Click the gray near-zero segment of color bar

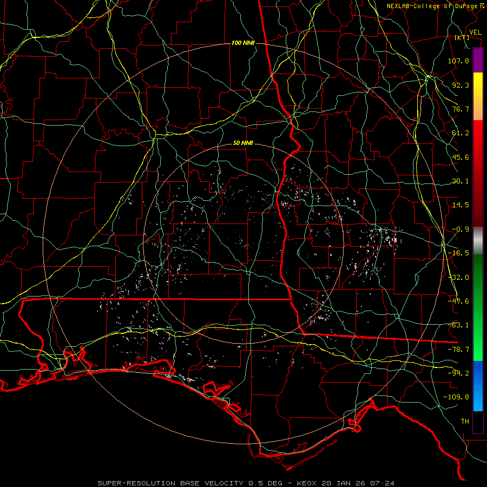tap(478, 241)
